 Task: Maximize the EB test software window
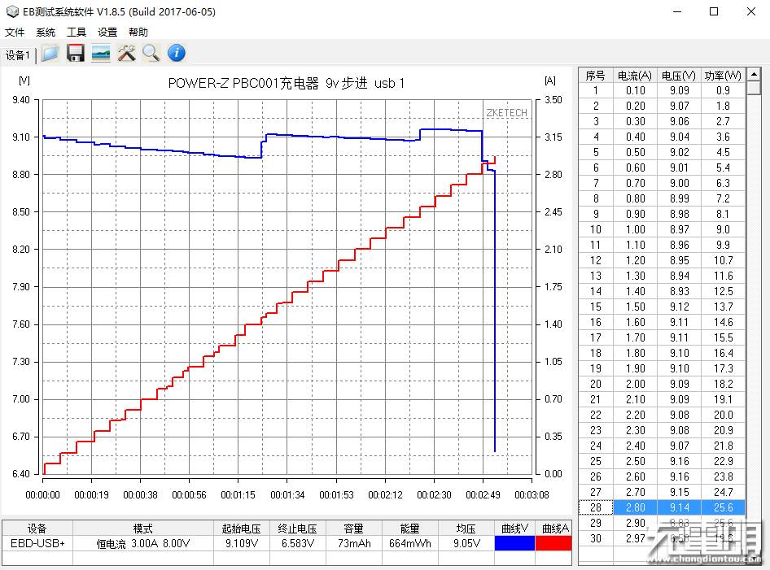point(714,11)
